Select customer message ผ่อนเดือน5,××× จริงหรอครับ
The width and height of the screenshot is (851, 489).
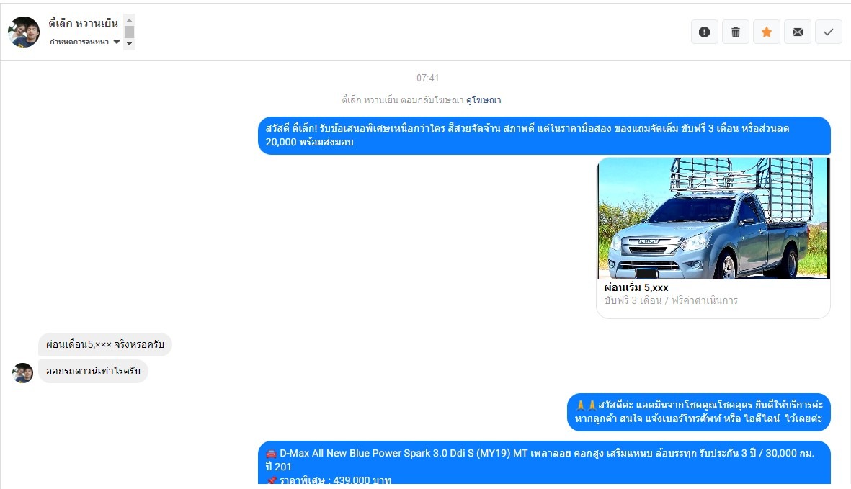[104, 344]
